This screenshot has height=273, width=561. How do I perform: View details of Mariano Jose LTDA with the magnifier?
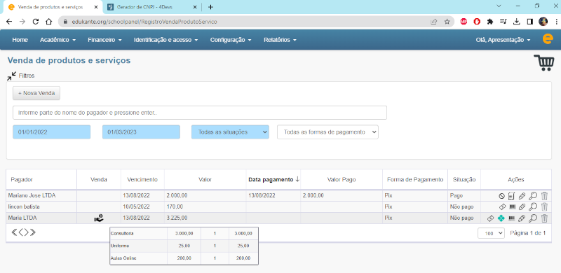pos(533,196)
